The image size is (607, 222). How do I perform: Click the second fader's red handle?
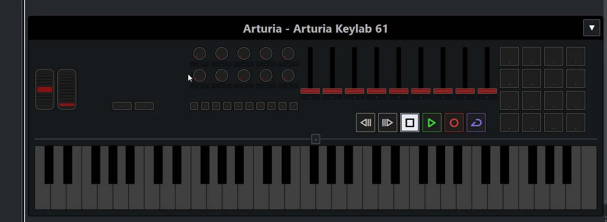332,91
